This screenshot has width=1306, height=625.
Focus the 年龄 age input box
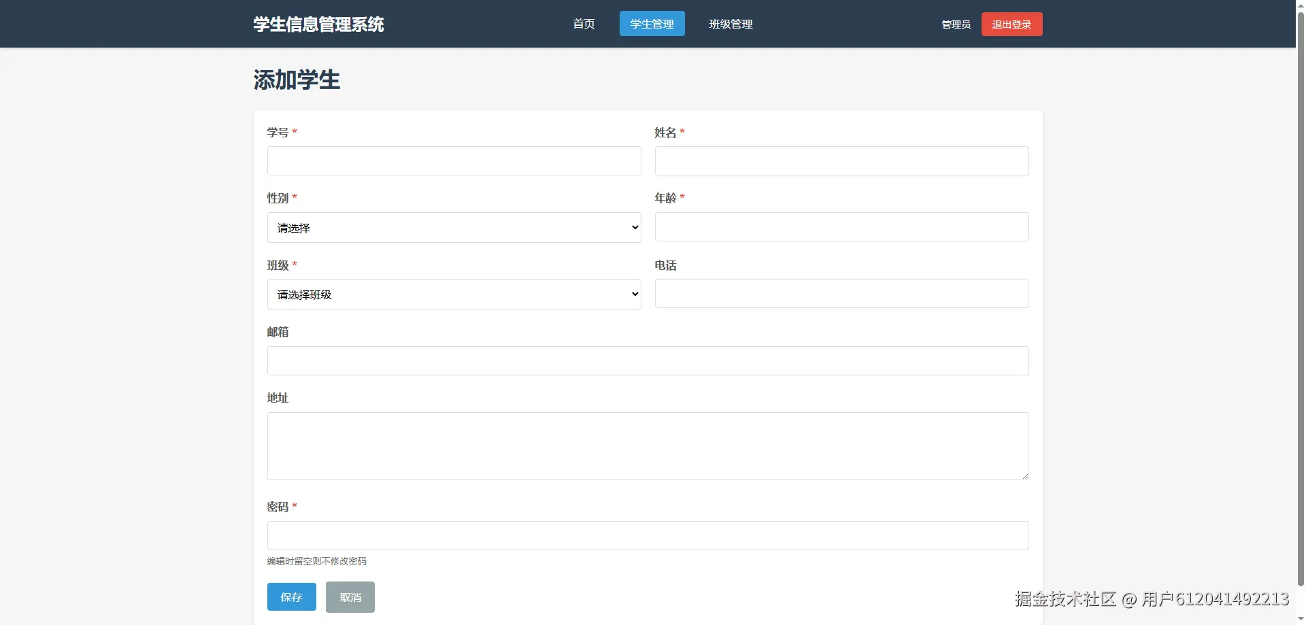tap(841, 226)
